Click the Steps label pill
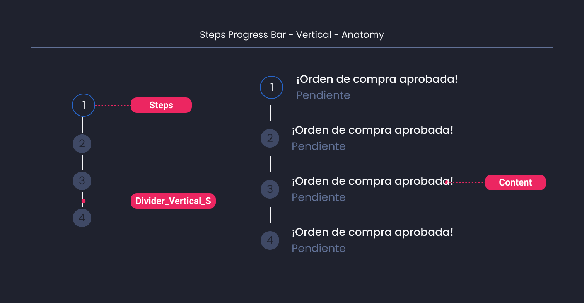Image resolution: width=584 pixels, height=303 pixels. click(x=161, y=105)
